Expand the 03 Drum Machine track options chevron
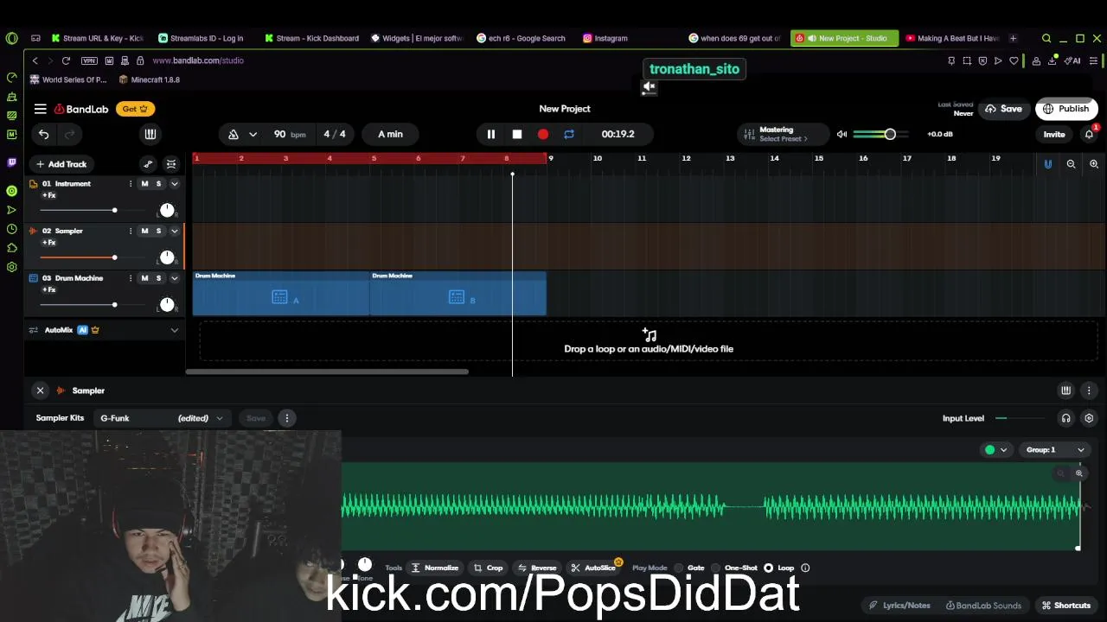The height and width of the screenshot is (622, 1107). (x=174, y=278)
